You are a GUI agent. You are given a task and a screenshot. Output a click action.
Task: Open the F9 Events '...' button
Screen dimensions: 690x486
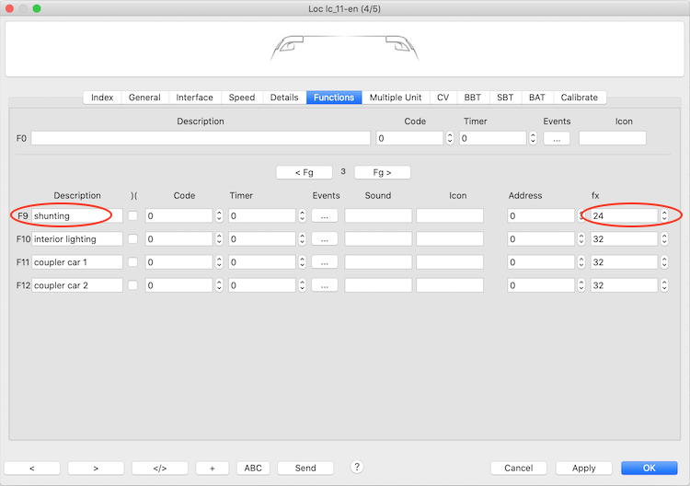(x=325, y=215)
